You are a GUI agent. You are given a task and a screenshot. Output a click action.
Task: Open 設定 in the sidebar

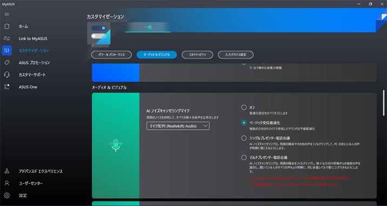click(23, 195)
